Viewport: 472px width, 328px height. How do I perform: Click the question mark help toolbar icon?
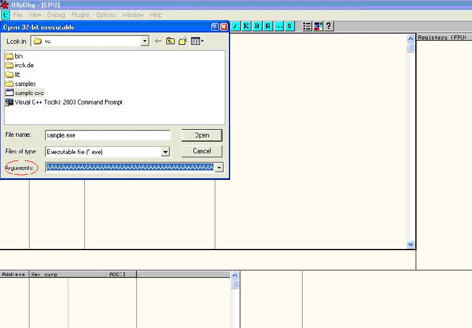point(329,26)
